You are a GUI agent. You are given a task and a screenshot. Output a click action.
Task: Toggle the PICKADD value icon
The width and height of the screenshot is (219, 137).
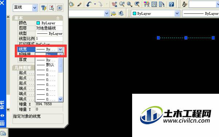59,8
